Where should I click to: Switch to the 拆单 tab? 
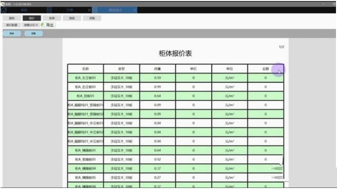[52, 18]
